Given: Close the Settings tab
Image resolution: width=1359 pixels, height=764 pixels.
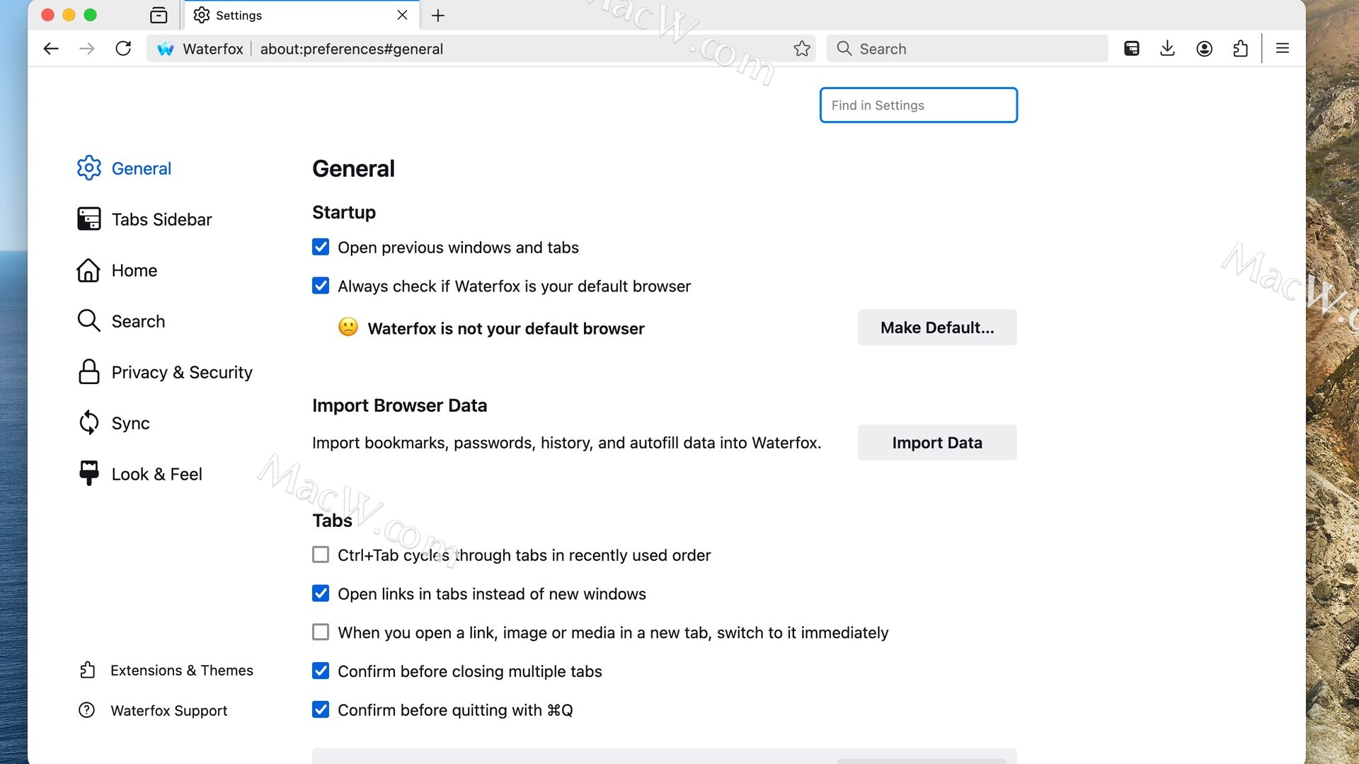Looking at the screenshot, I should [x=402, y=15].
